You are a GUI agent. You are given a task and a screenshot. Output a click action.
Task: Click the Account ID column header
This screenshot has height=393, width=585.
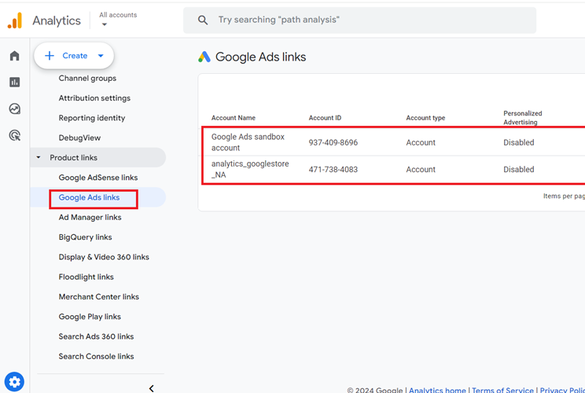(325, 118)
